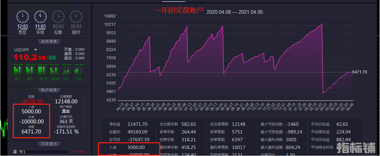Viewport: 380px width, 156px height.
Task: Click the 最大盈利点数 3005 statistic
Action: coord(279,140)
